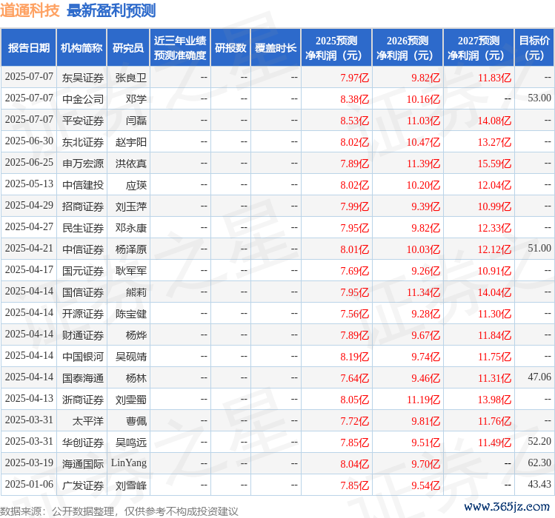Viewport: 555px width, 518px height.
Task: Click analyst name 曹佩
Action: (x=136, y=421)
